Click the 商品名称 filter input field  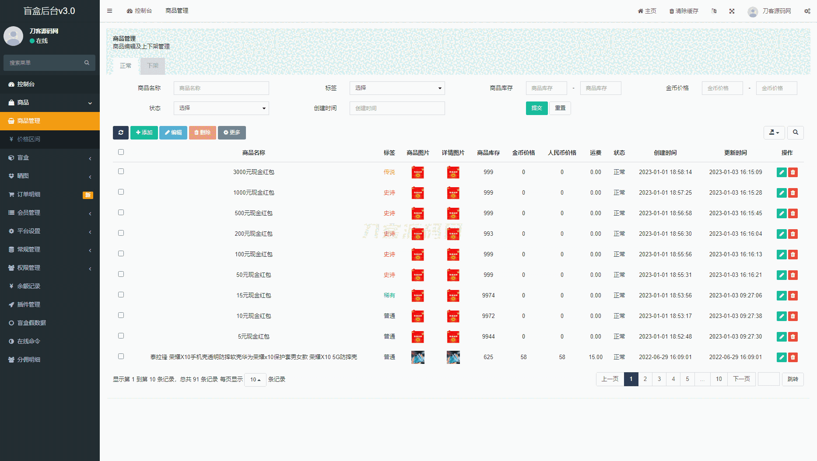(x=221, y=88)
